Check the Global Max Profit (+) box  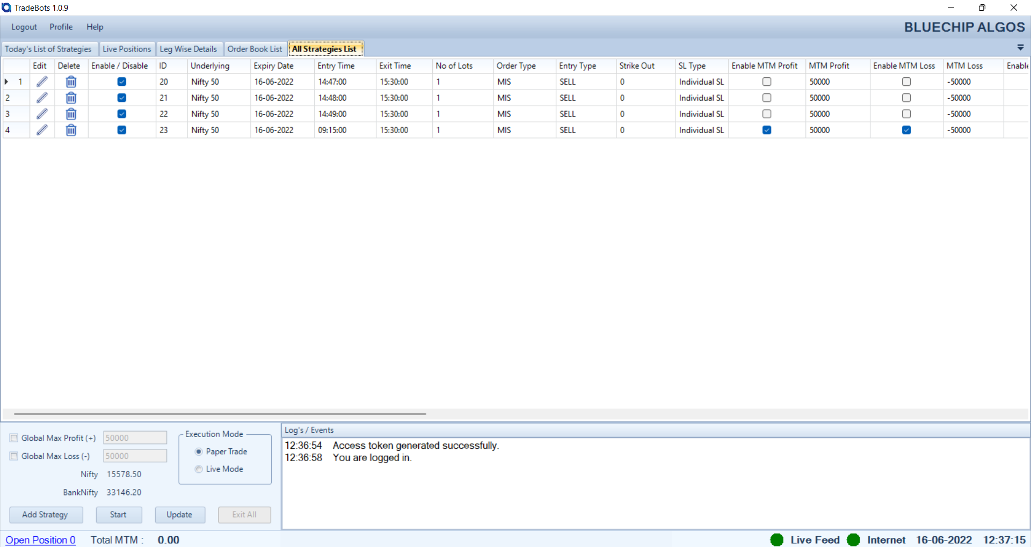[14, 438]
